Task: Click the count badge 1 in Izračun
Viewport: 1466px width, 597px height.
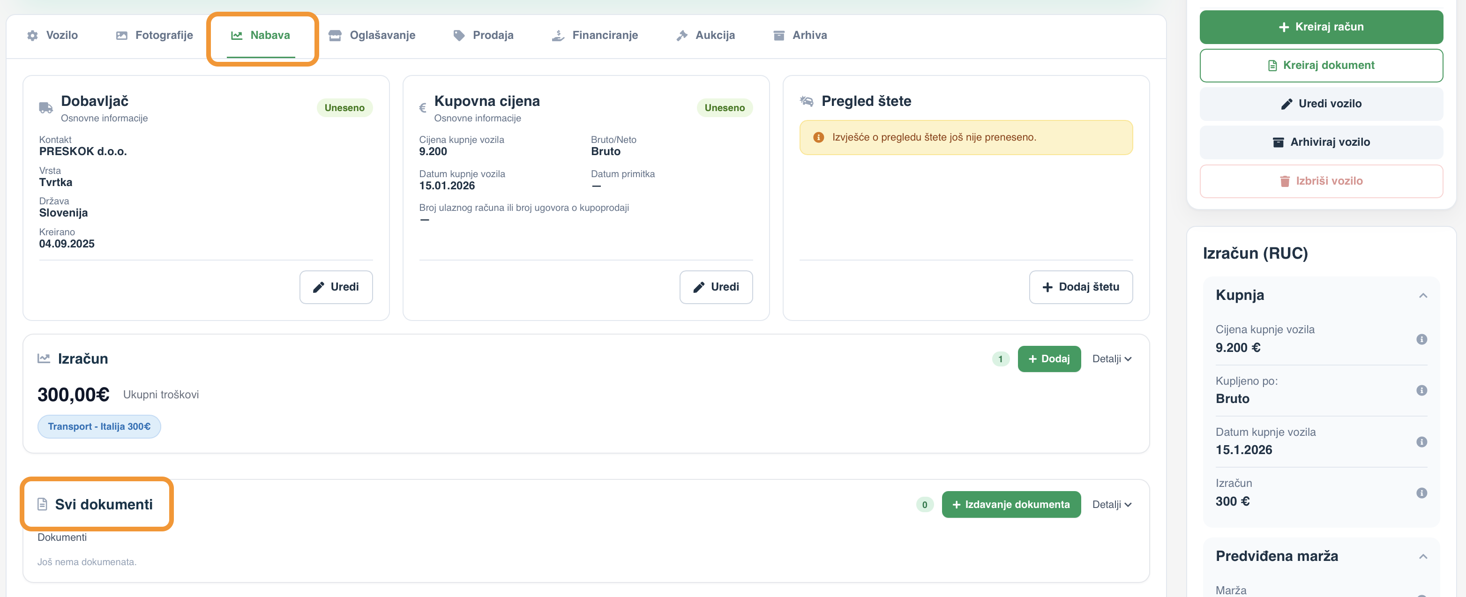Action: (x=1001, y=359)
